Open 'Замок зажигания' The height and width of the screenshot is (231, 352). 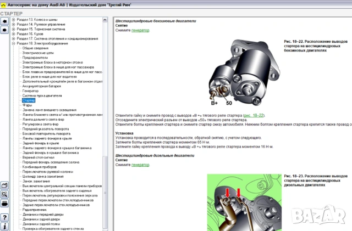36,181
